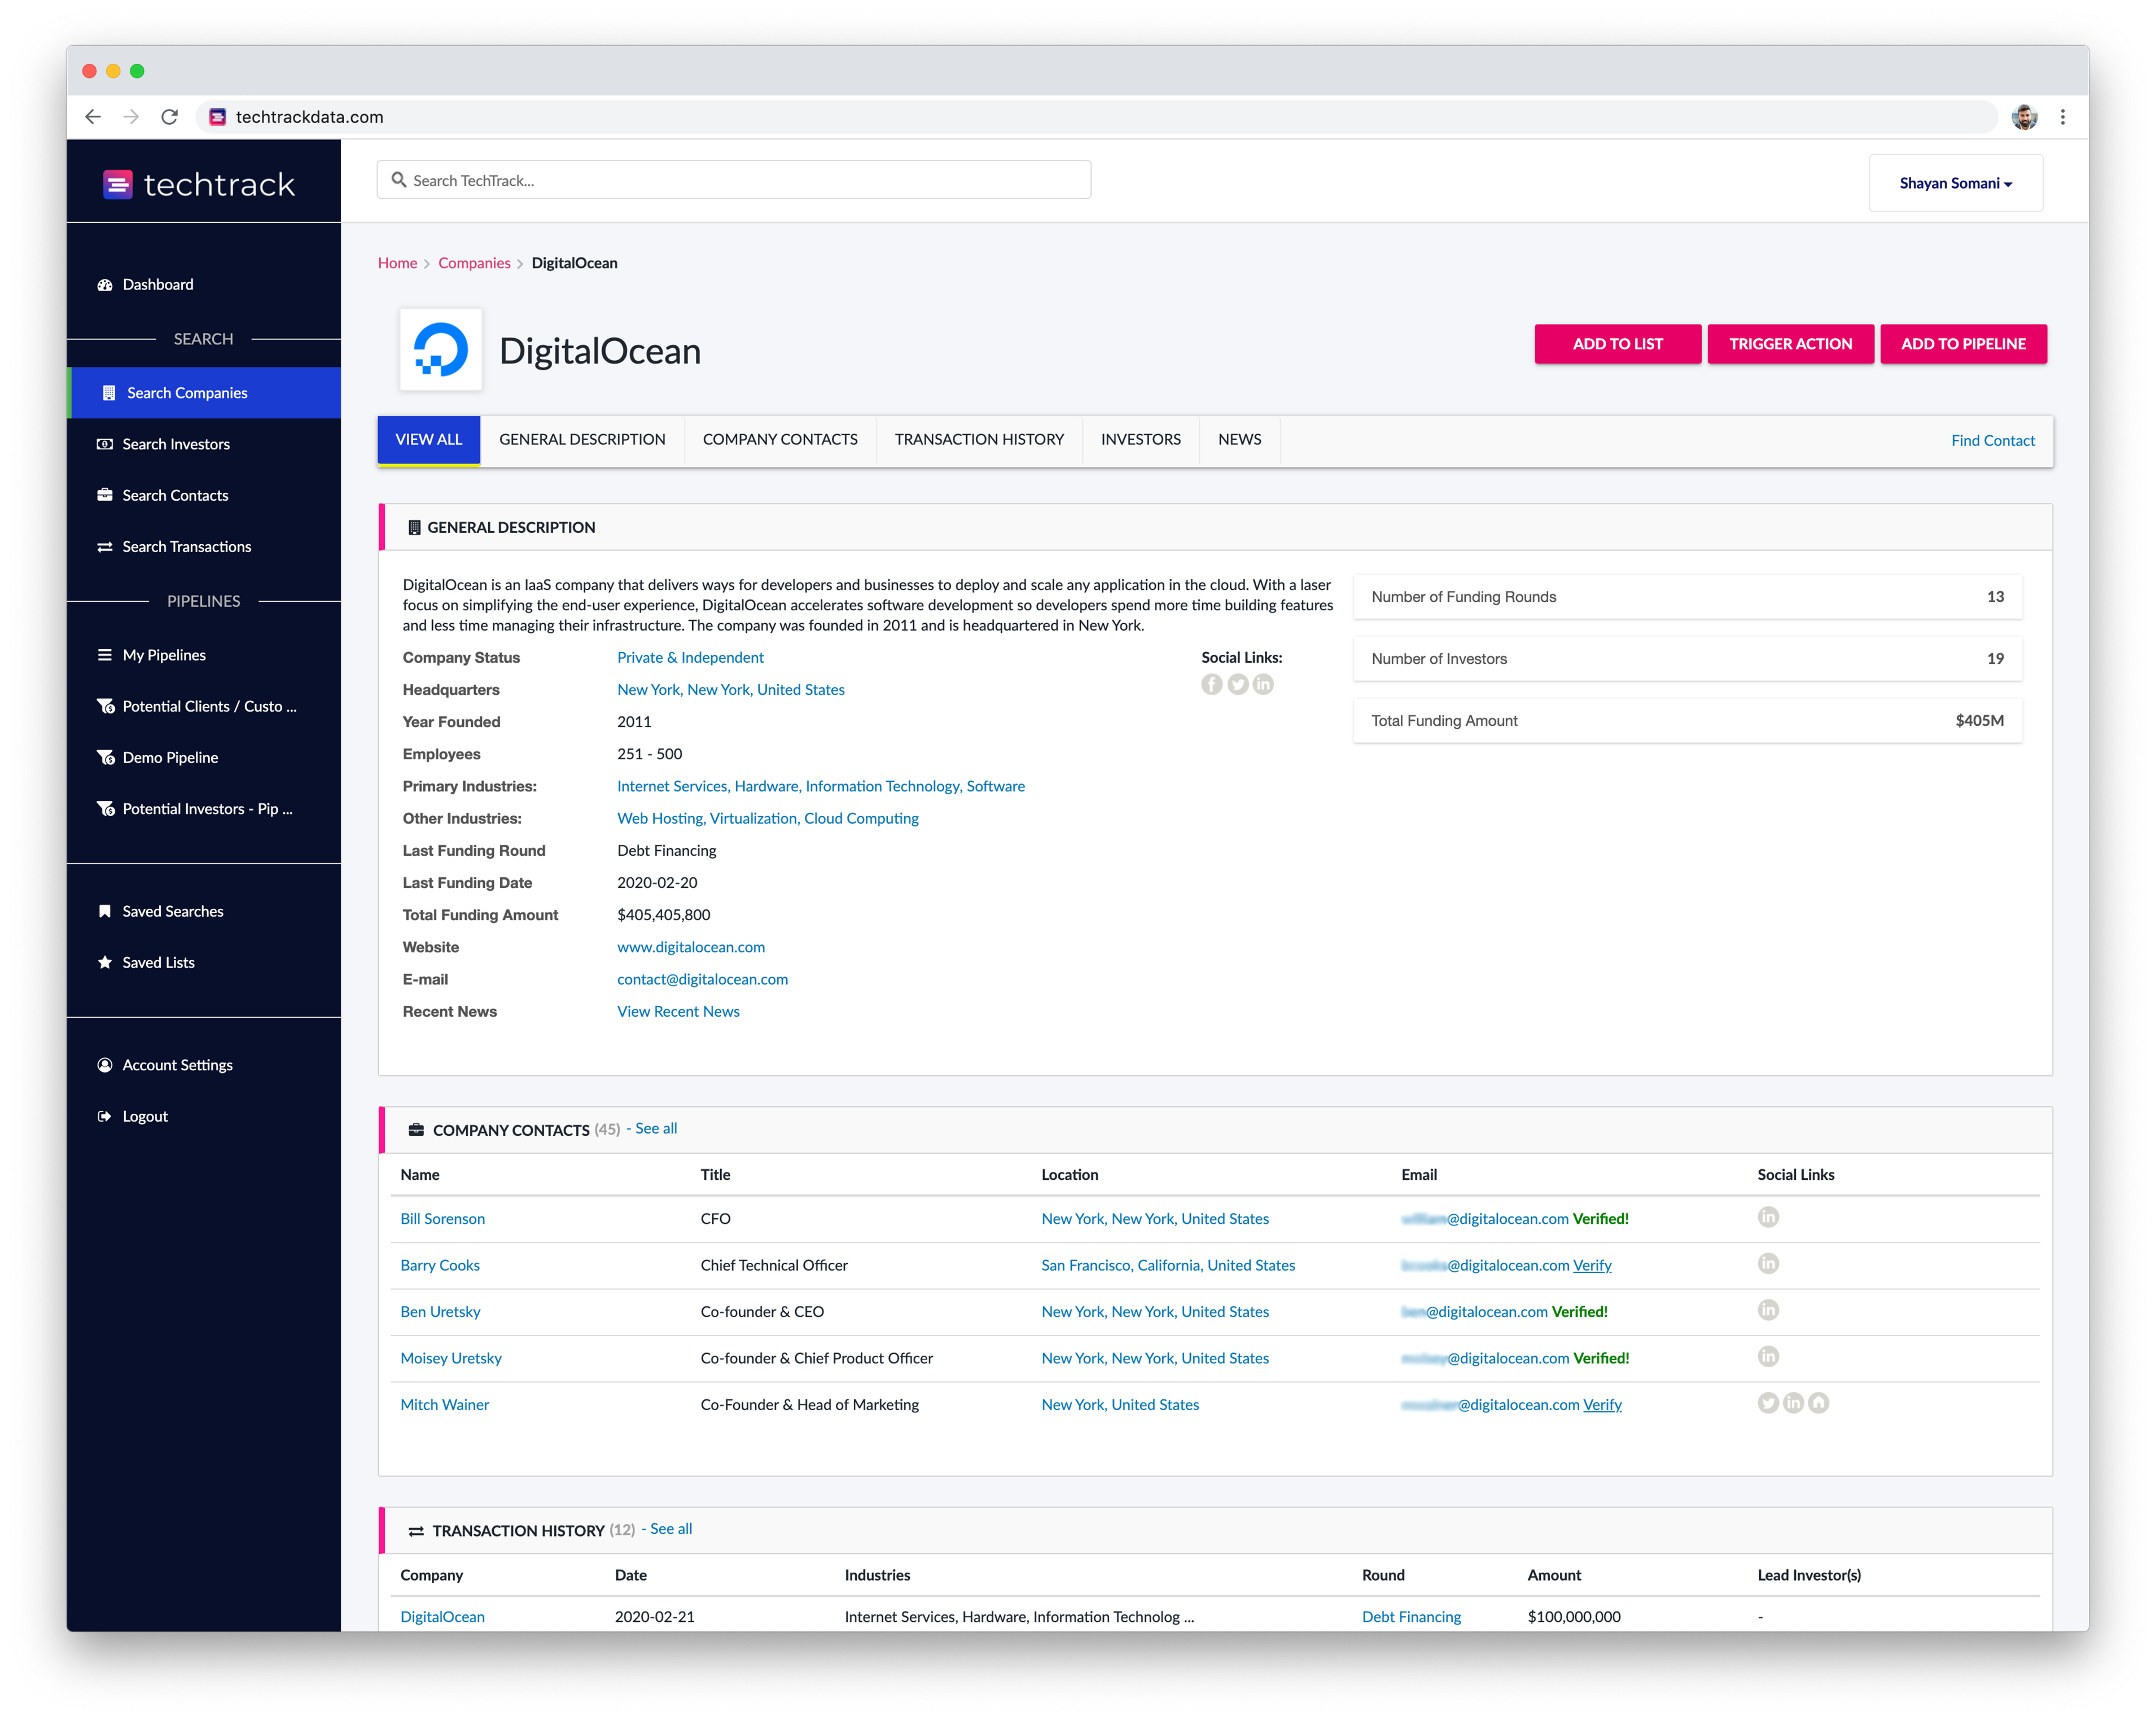Go to Companies breadcrumb
The width and height of the screenshot is (2156, 1720).
point(474,263)
